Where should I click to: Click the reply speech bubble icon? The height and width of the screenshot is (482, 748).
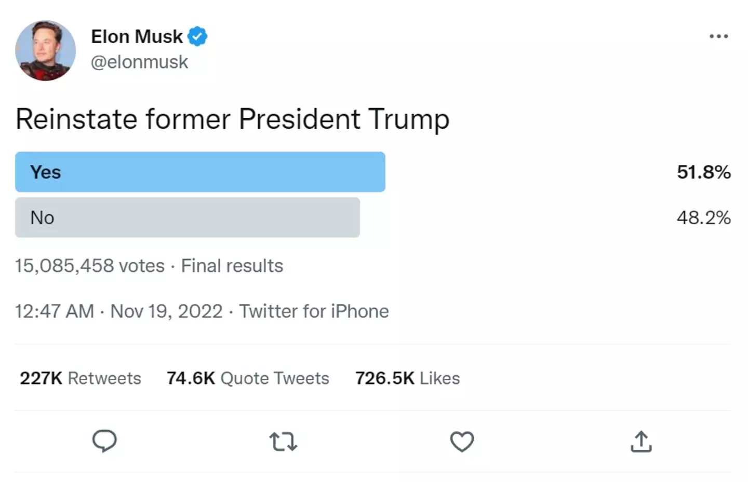point(104,441)
